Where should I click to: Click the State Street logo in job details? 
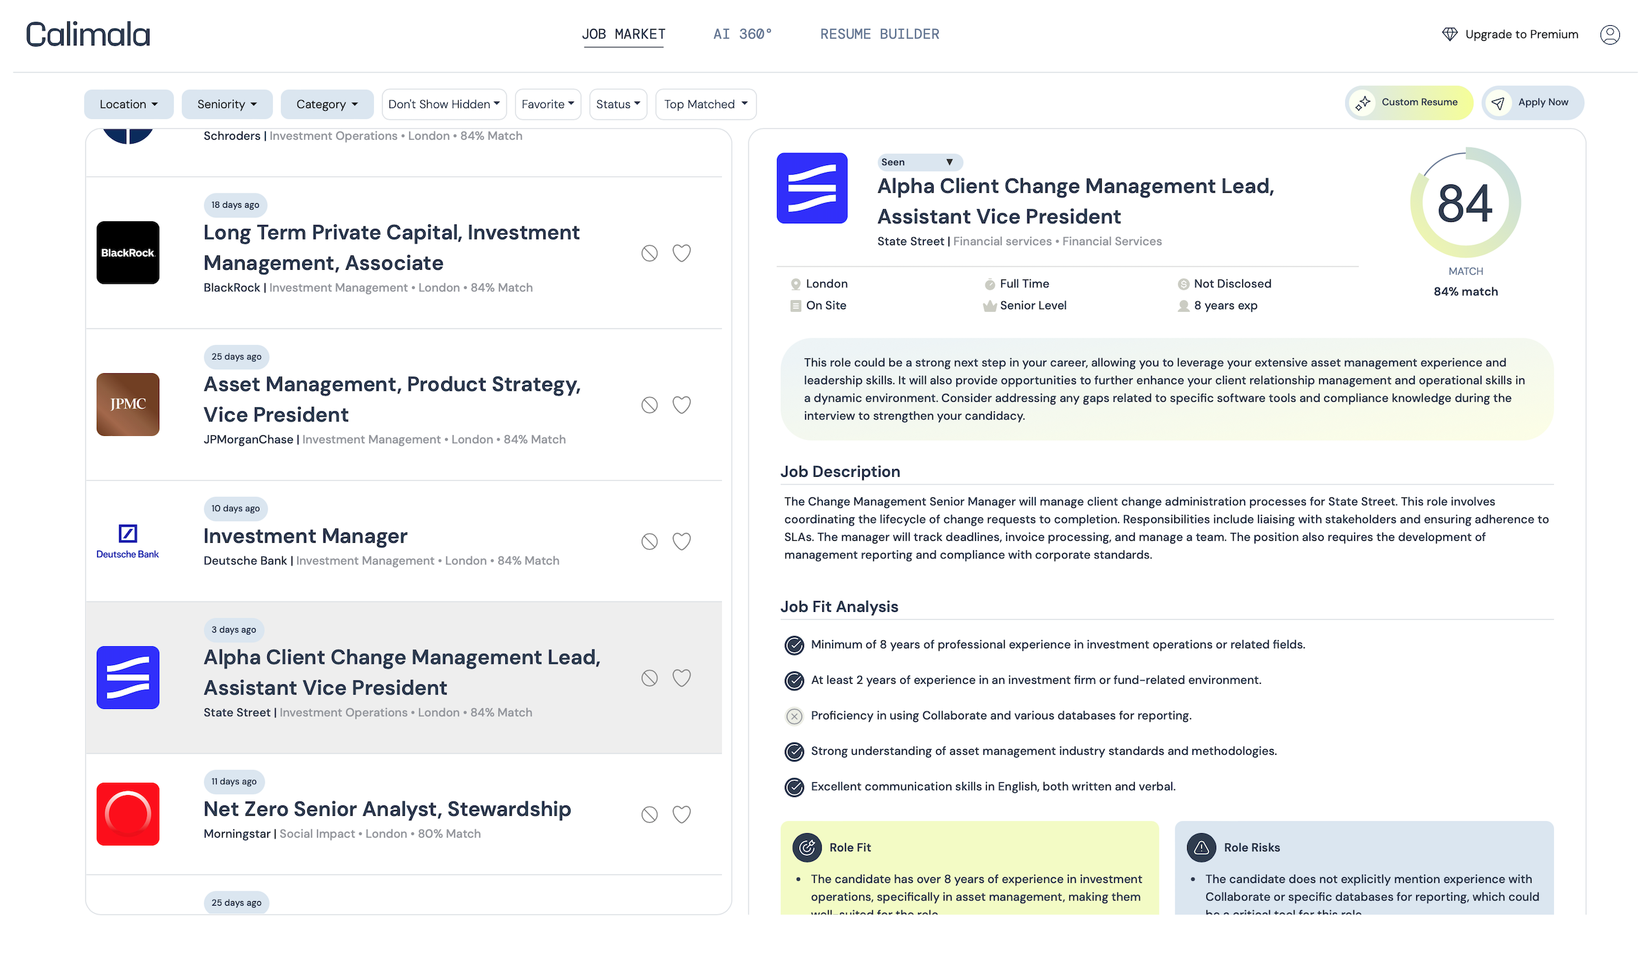tap(812, 188)
